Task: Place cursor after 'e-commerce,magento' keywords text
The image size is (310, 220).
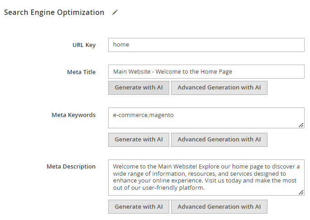Action: pyautogui.click(x=174, y=115)
